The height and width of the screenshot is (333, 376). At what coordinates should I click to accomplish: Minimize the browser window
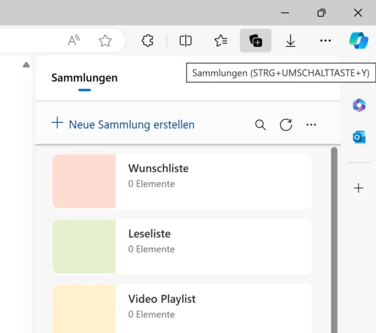coord(285,13)
